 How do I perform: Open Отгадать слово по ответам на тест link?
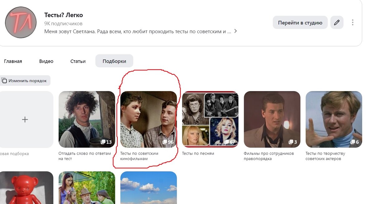85,156
